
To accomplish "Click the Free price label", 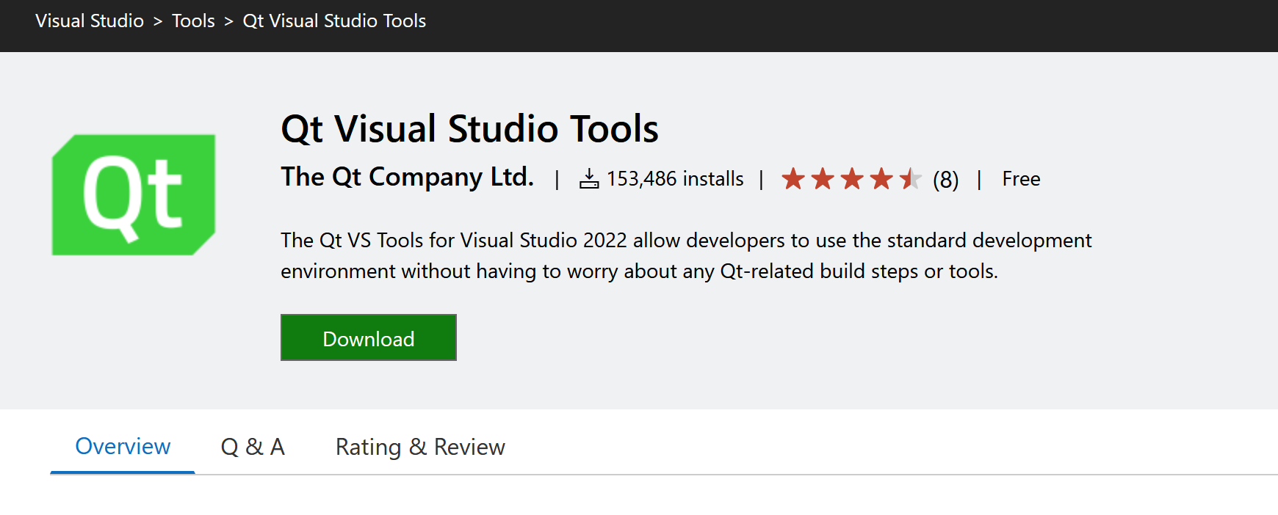I will tap(1021, 179).
